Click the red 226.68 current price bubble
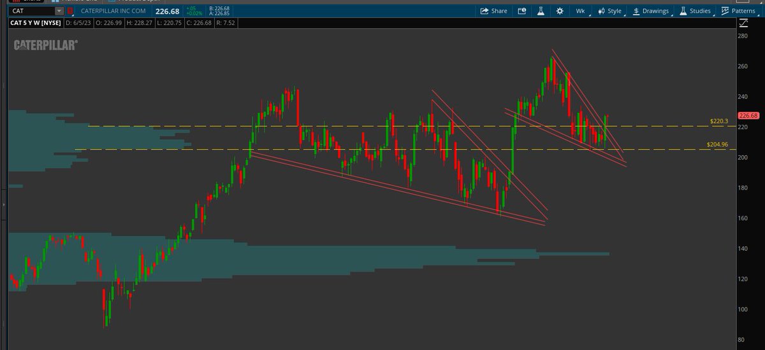 [x=747, y=116]
